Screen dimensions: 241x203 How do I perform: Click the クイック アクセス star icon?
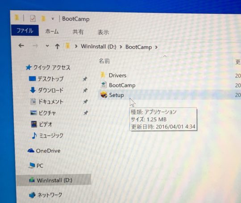coord(29,68)
